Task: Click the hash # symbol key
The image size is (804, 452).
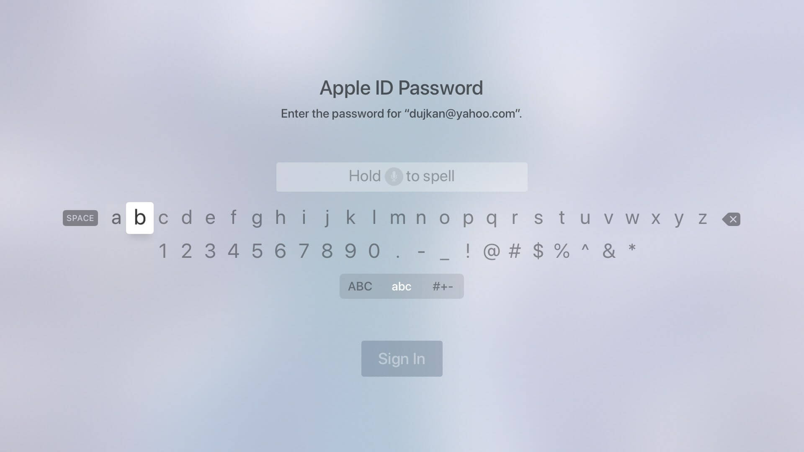Action: 513,251
